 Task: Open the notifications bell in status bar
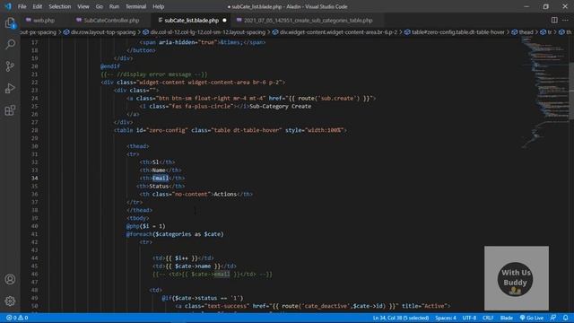(566, 318)
